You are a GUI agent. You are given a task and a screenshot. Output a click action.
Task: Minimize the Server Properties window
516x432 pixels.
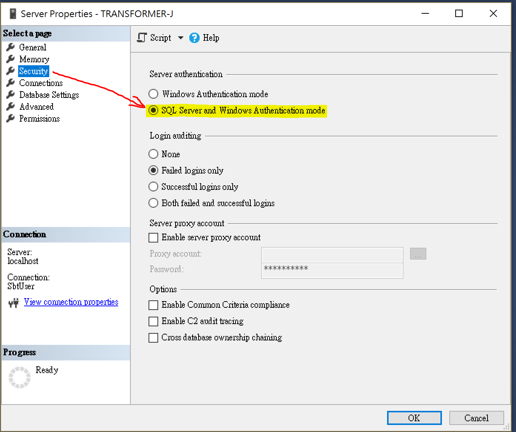point(425,14)
